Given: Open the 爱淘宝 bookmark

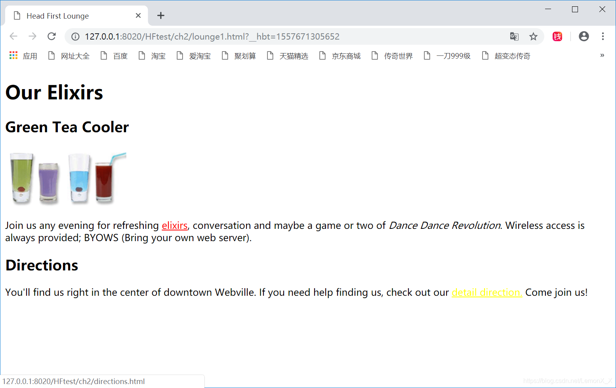Looking at the screenshot, I should 194,56.
